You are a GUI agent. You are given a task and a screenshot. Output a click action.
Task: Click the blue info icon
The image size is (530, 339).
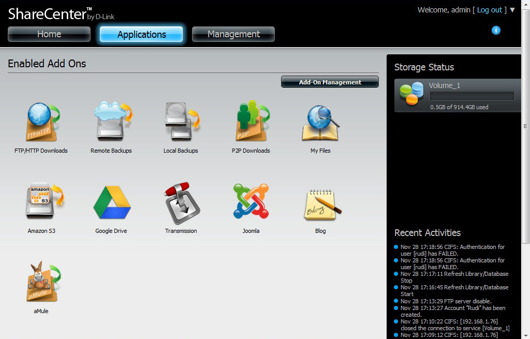tap(496, 31)
